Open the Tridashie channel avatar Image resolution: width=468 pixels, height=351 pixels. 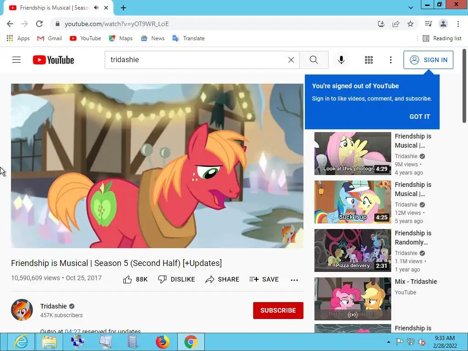[x=22, y=310]
